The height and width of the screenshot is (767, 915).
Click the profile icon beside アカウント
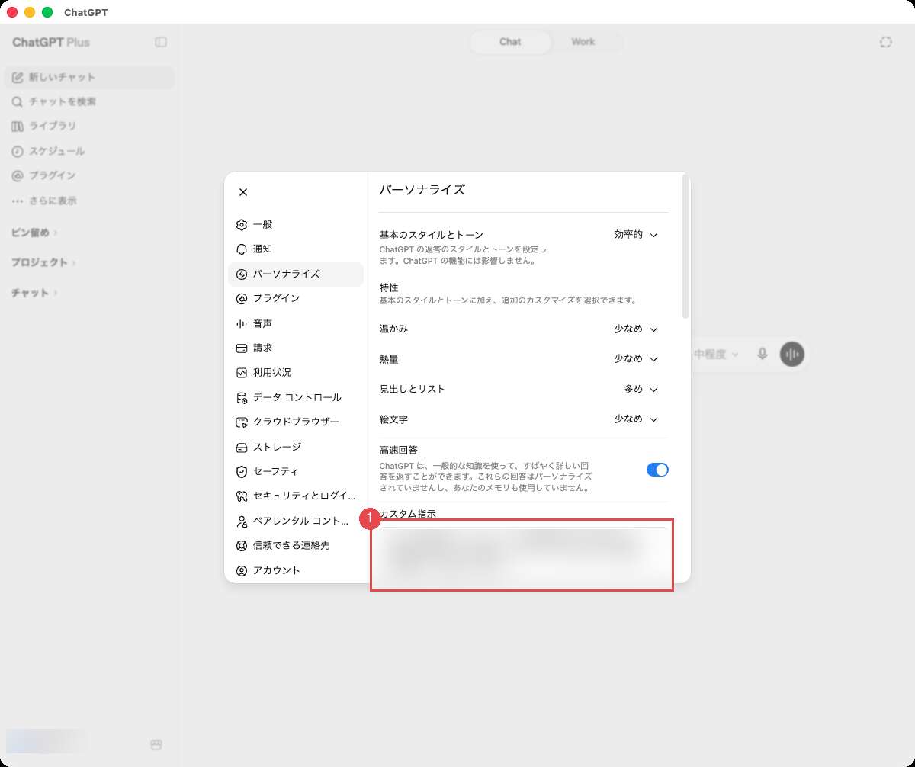[242, 570]
